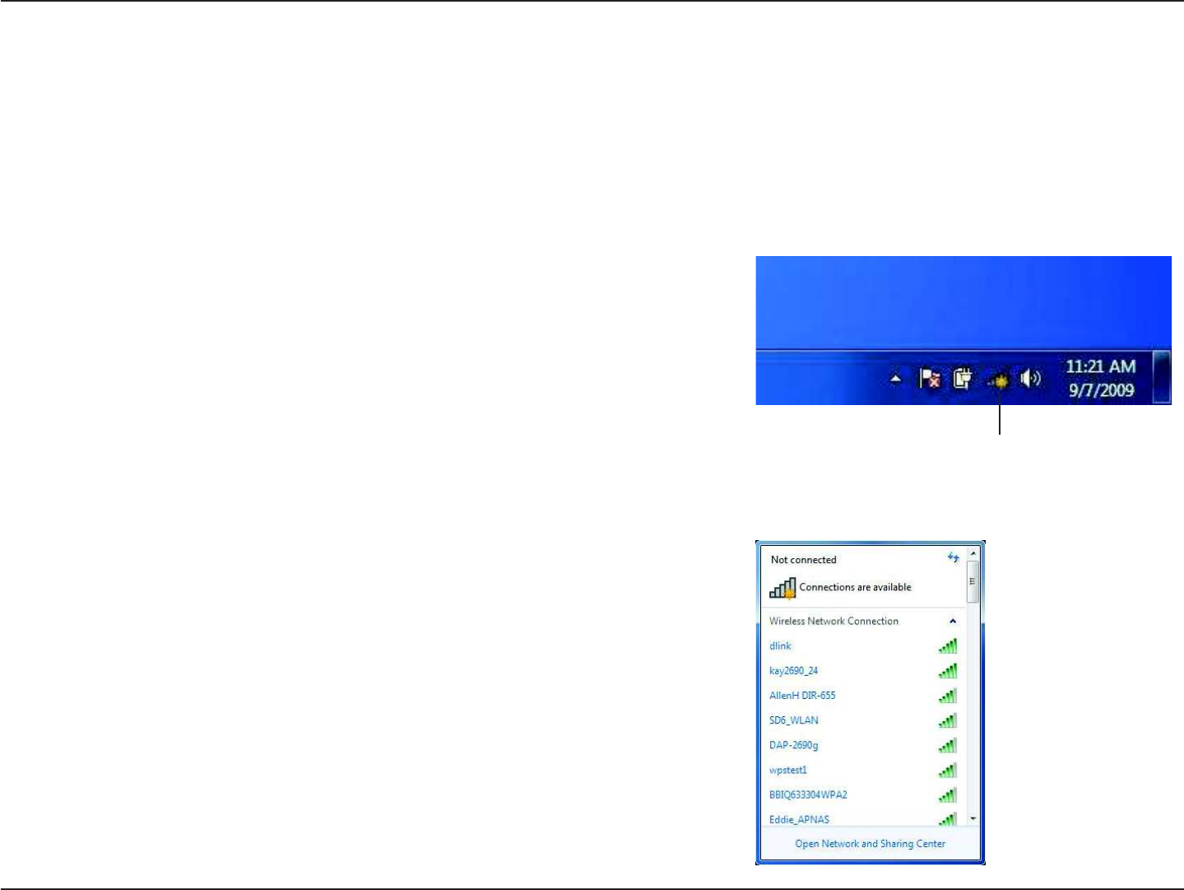Click the Not connected status text
1184x890 pixels.
point(803,560)
